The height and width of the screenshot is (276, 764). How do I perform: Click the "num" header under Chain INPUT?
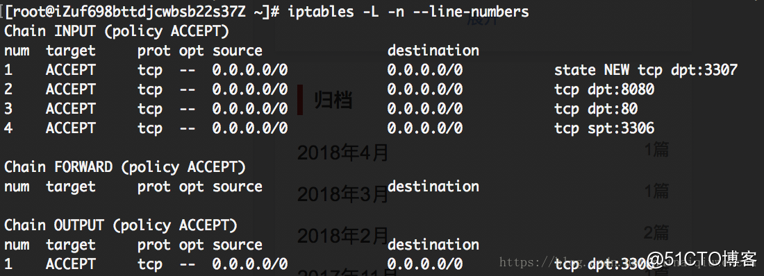(17, 51)
